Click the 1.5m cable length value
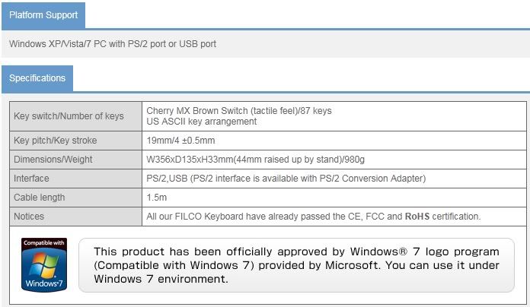This screenshot has height=307, width=530. pyautogui.click(x=157, y=198)
